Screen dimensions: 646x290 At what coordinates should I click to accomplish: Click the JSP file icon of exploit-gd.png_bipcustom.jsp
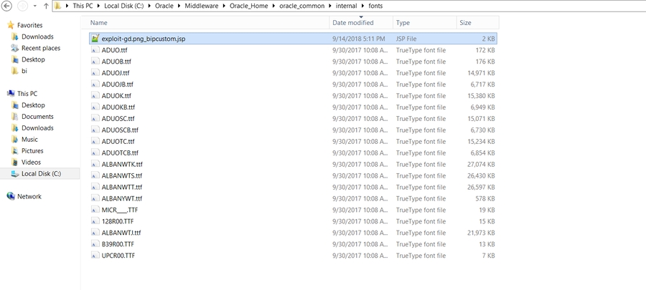tap(95, 39)
